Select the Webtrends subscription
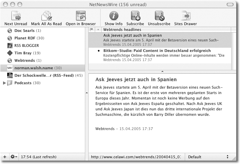The width and height of the screenshot is (240, 164). (x=43, y=60)
